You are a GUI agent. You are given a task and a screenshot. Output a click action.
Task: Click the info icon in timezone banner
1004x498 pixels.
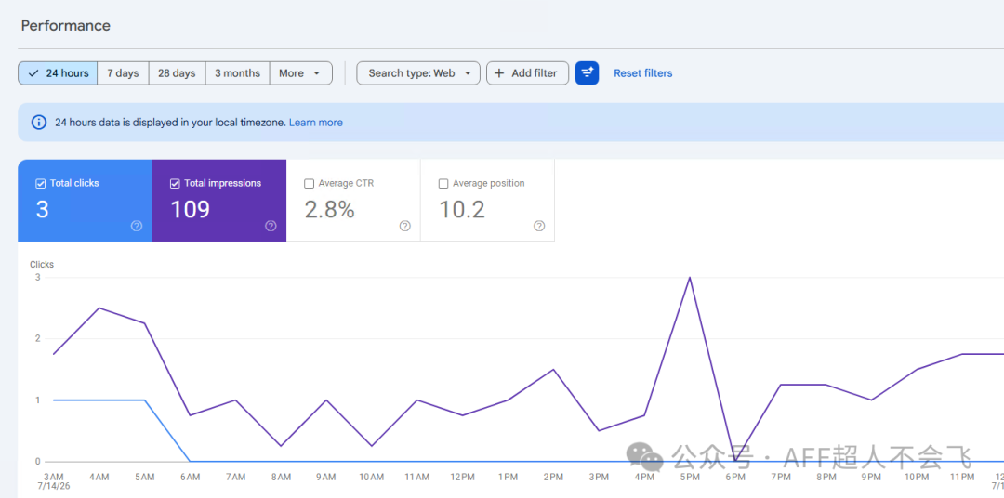coord(39,123)
